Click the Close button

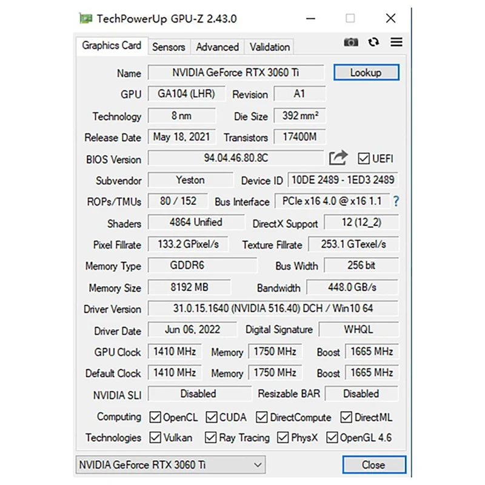coord(374,464)
